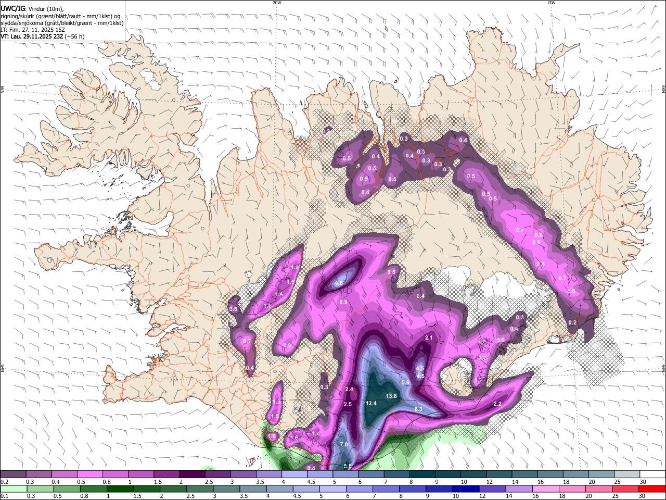Pick the light pink 16 swatch on lower legend
Screen dimensions: 666x500
(545, 489)
